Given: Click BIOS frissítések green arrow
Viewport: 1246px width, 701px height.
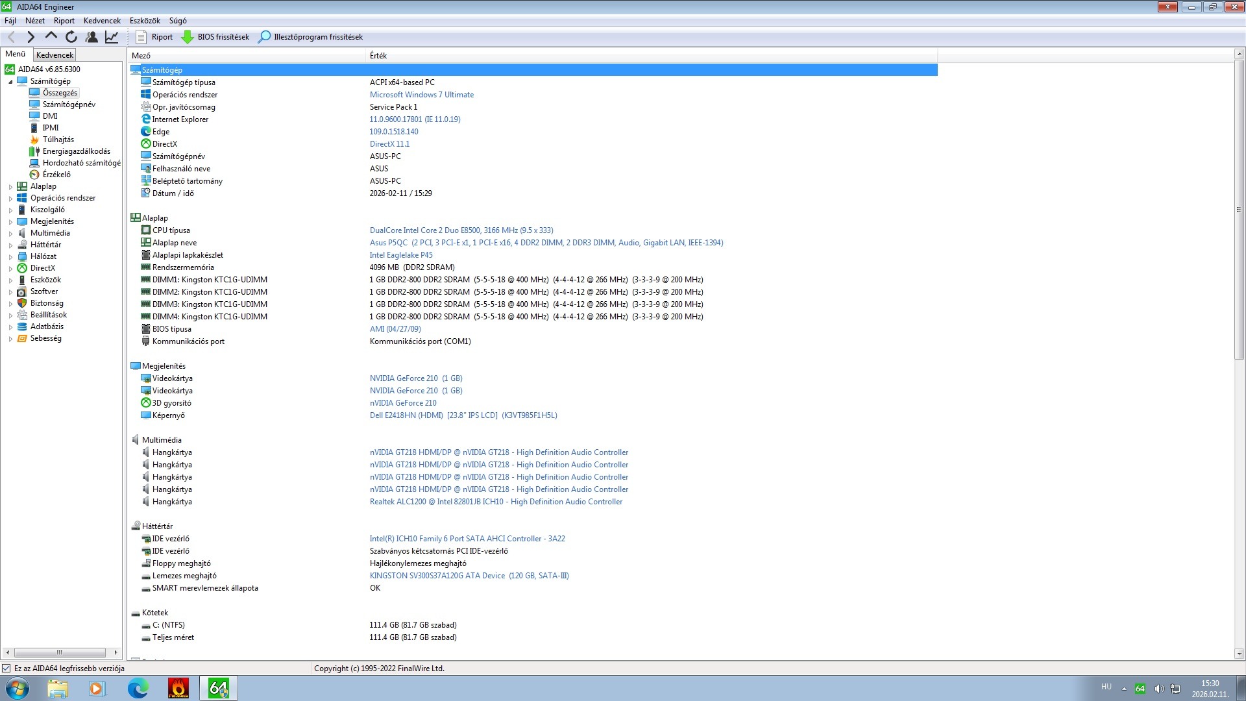Looking at the screenshot, I should pos(188,37).
